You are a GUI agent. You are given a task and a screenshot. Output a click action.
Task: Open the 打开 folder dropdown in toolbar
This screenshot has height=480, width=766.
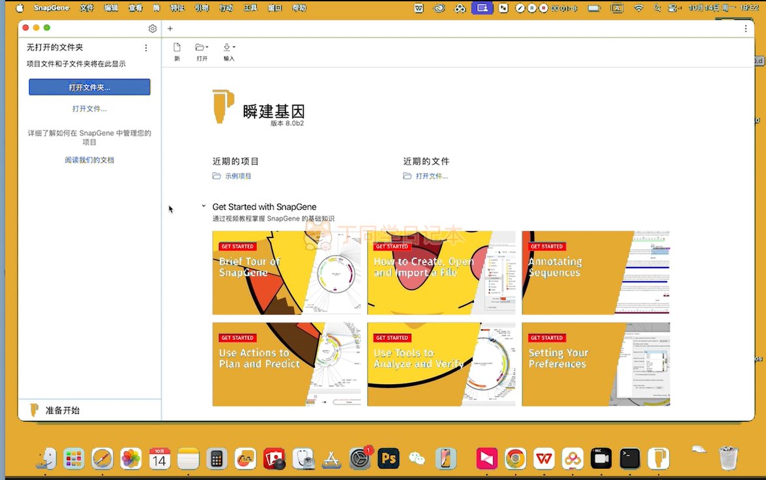coord(202,48)
